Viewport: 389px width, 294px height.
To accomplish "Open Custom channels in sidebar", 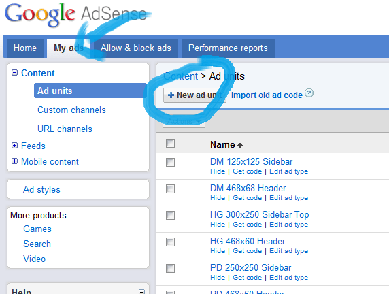I will (x=71, y=110).
